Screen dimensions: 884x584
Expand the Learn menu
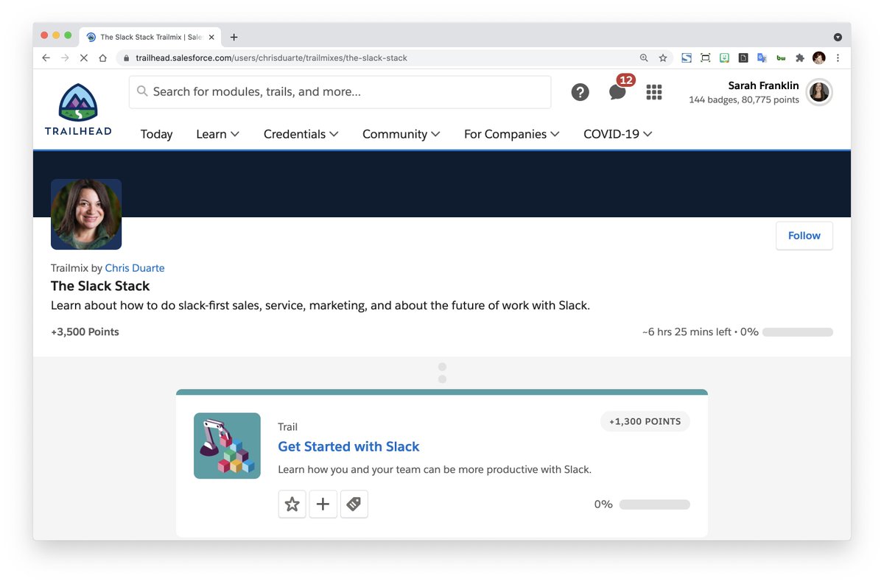[x=218, y=134]
